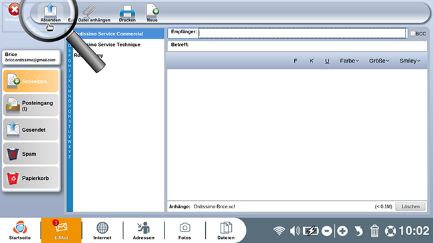Toggle underline U formatting
Screen dimensions: 433x243
[327, 61]
